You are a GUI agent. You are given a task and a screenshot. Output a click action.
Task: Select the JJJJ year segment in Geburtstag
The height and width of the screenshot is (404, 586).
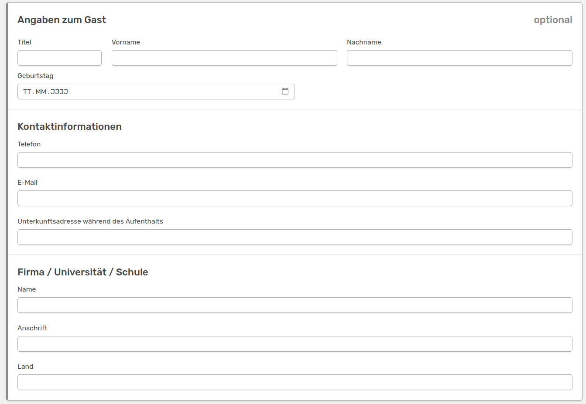coord(59,92)
